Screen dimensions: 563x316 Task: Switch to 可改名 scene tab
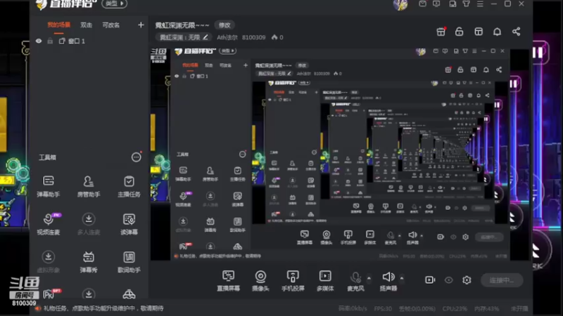tap(111, 25)
